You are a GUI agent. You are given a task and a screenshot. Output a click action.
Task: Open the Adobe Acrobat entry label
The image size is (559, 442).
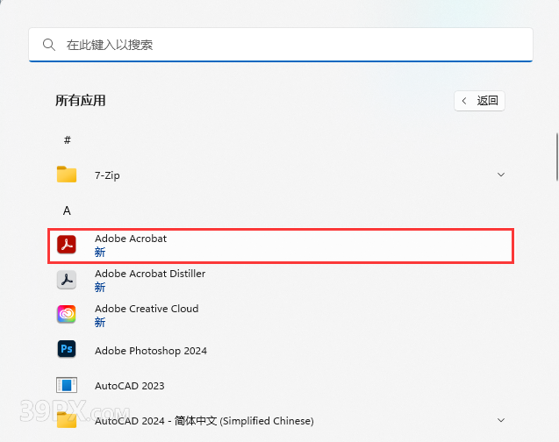coord(131,239)
